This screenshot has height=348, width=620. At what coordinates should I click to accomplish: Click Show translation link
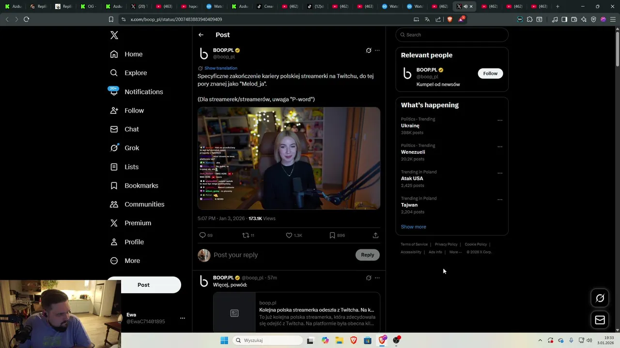click(221, 68)
